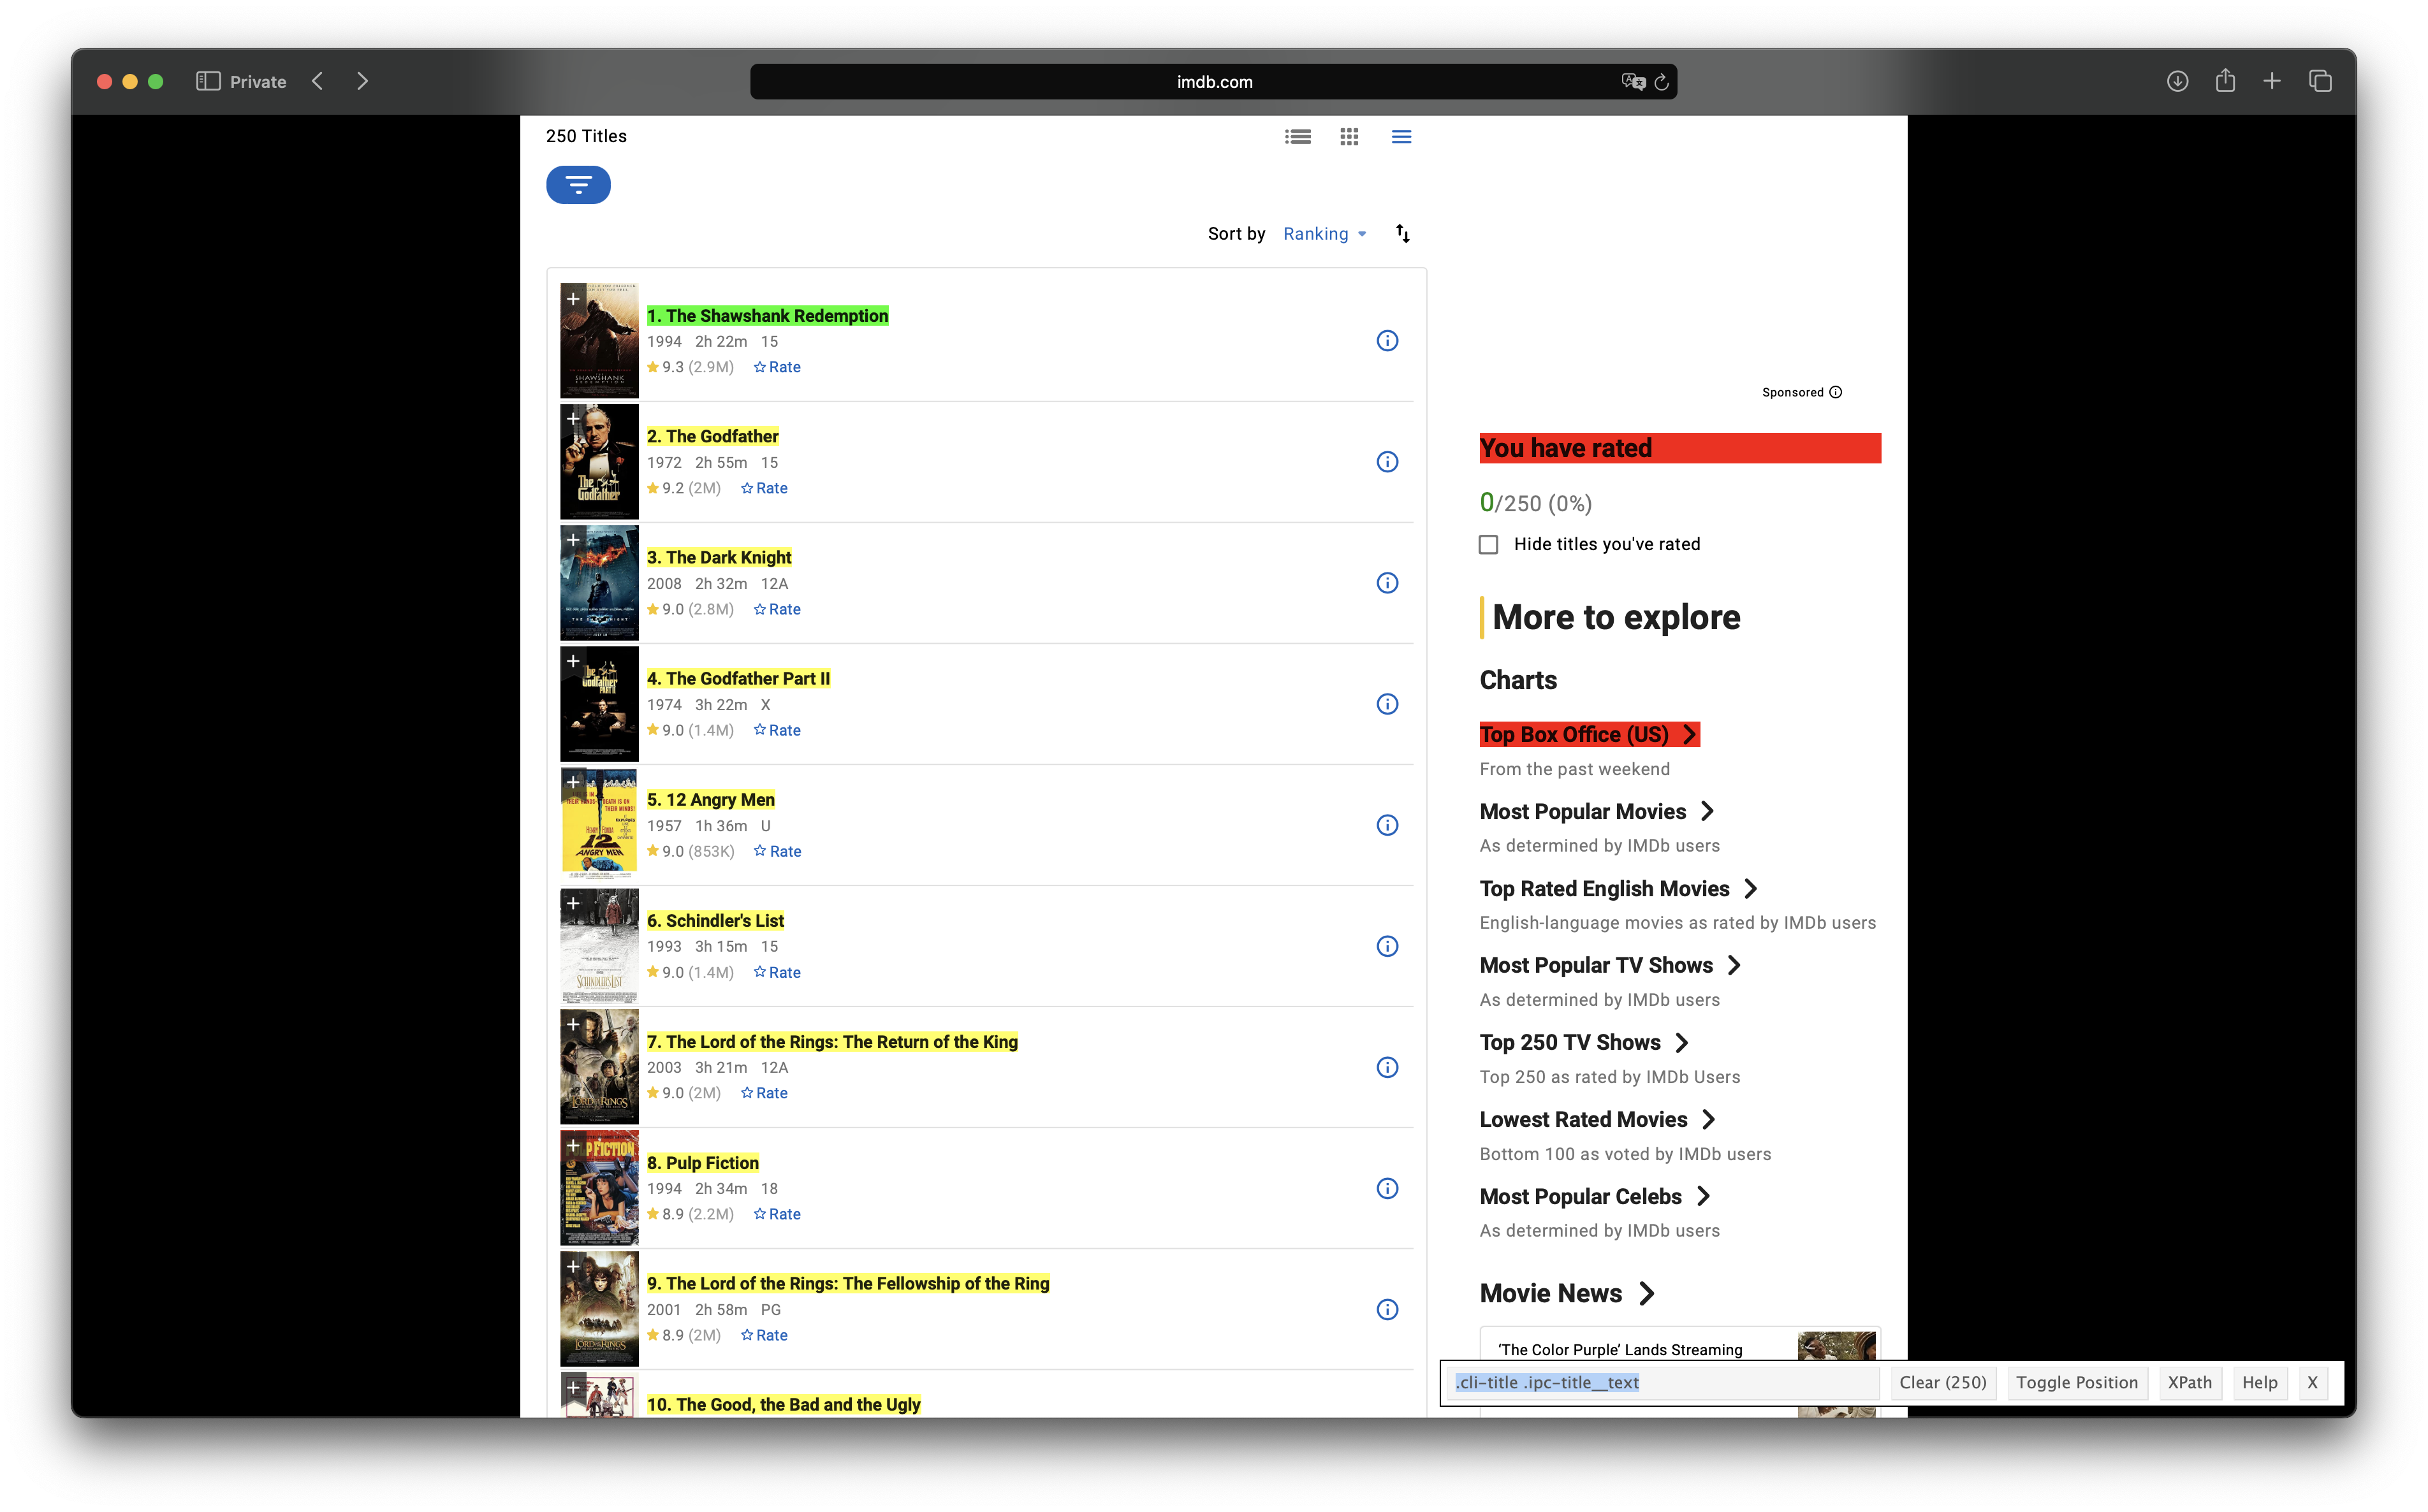Reload the page in address bar
This screenshot has width=2428, height=1512.
tap(1661, 82)
